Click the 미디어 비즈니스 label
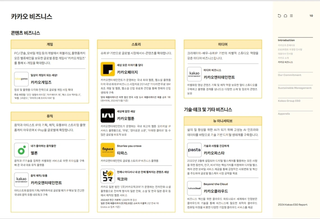Screen dimensions: 320x219 (x=212, y=70)
